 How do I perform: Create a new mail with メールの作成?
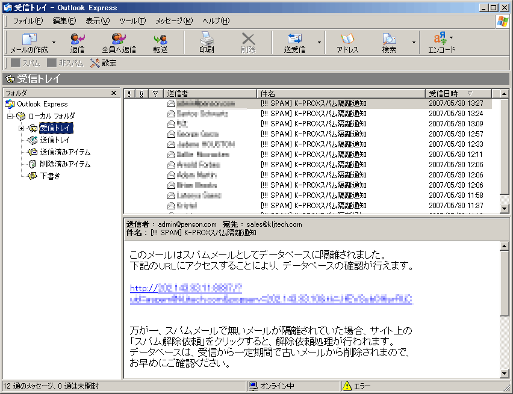click(29, 43)
